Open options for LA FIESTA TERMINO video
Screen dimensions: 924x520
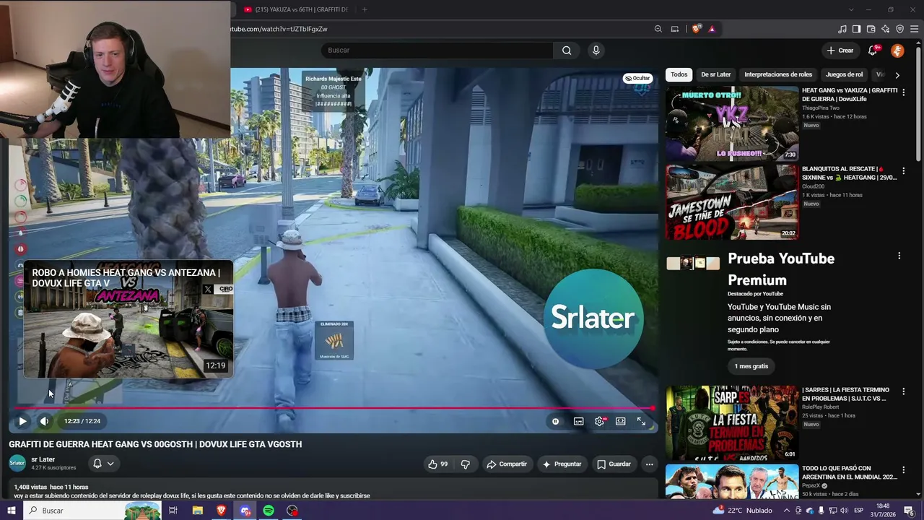903,391
